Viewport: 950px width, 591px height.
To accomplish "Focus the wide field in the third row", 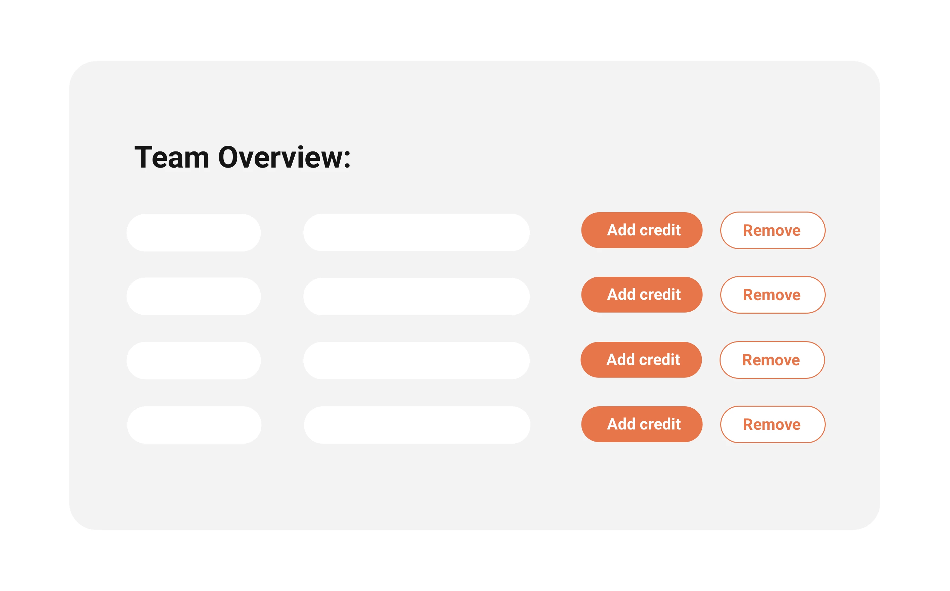I will pos(416,360).
